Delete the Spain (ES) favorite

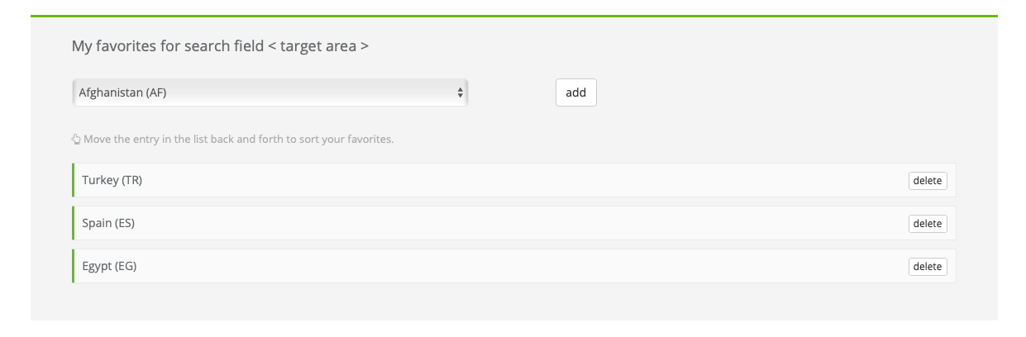[x=927, y=224]
